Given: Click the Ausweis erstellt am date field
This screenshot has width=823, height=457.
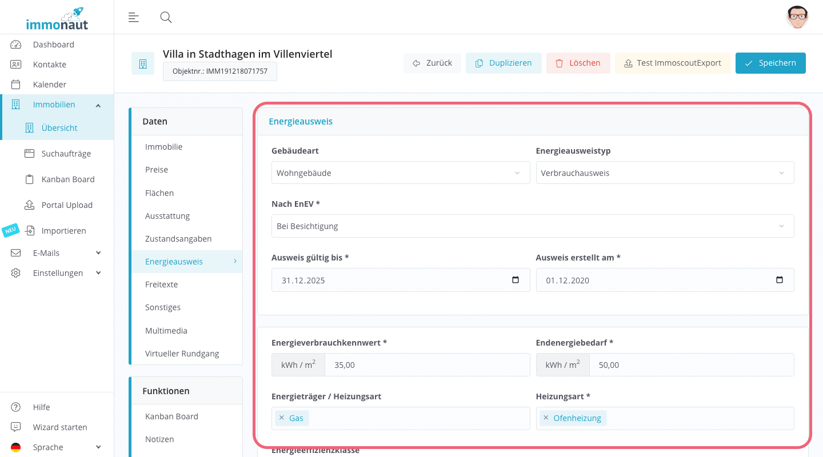Looking at the screenshot, I should coord(665,280).
